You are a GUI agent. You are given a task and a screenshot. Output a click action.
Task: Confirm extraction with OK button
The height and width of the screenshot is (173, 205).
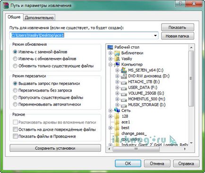point(128,164)
